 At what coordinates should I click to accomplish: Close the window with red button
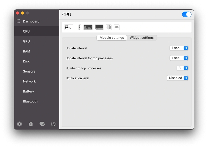tap(17, 13)
